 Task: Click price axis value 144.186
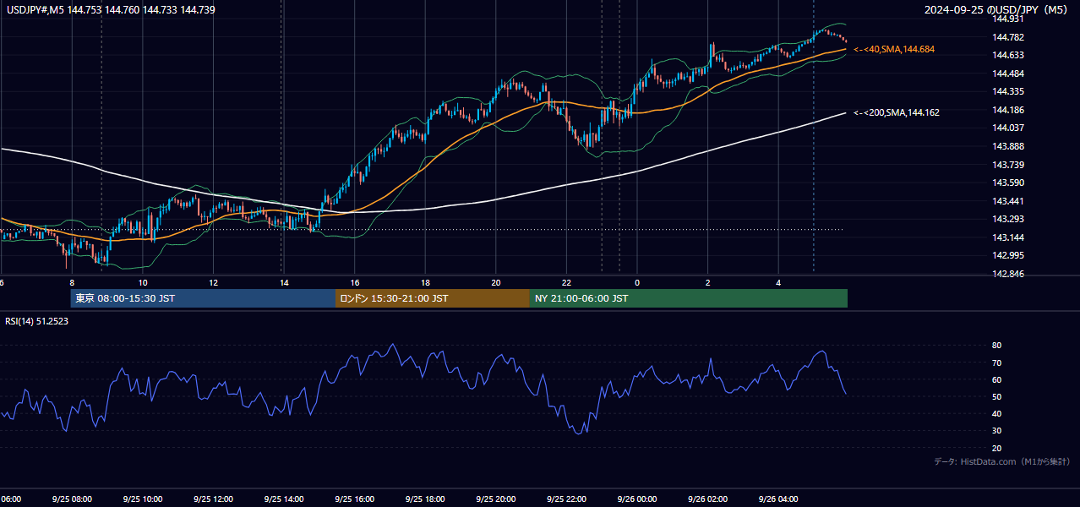click(x=1009, y=110)
